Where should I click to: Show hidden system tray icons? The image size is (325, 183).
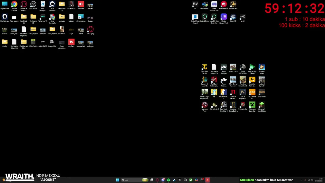click(x=301, y=180)
